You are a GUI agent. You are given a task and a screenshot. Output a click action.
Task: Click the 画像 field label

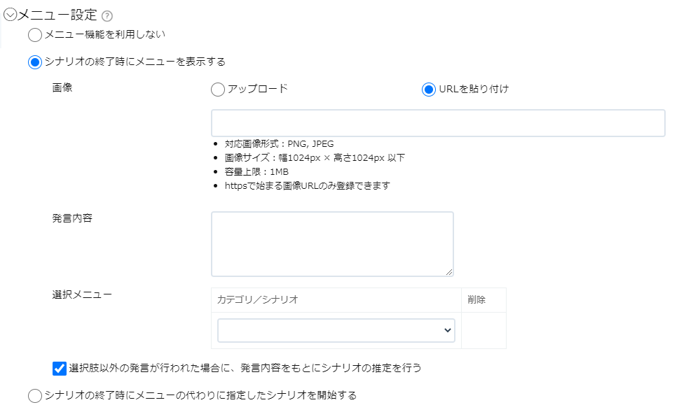62,87
